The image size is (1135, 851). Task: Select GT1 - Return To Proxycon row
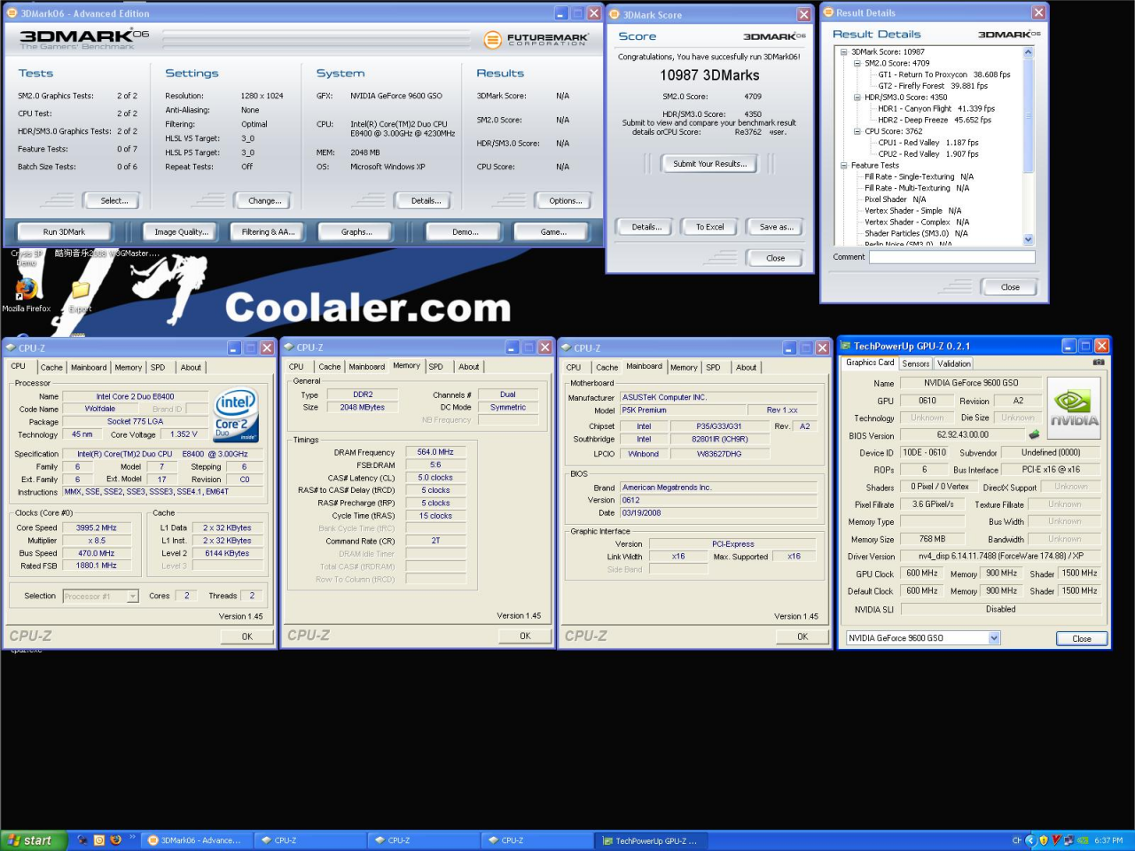coord(943,74)
